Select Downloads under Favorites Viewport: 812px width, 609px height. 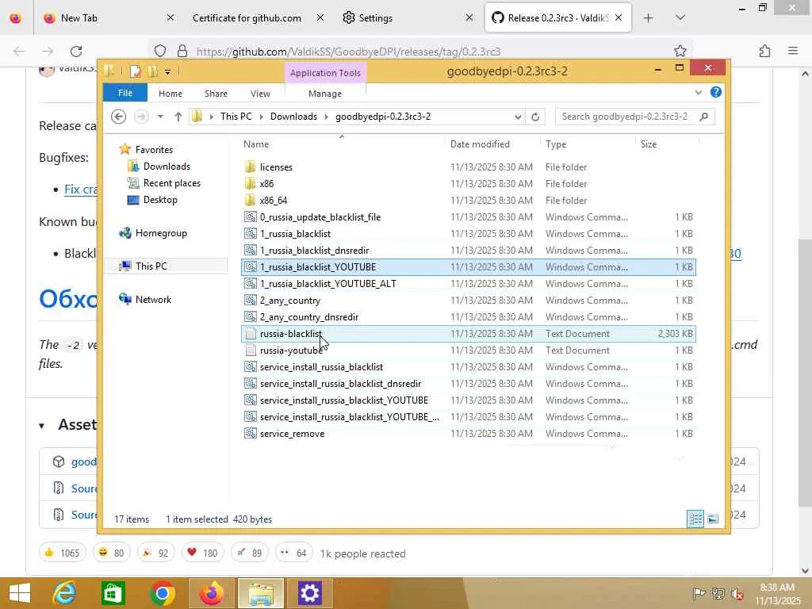coord(167,167)
